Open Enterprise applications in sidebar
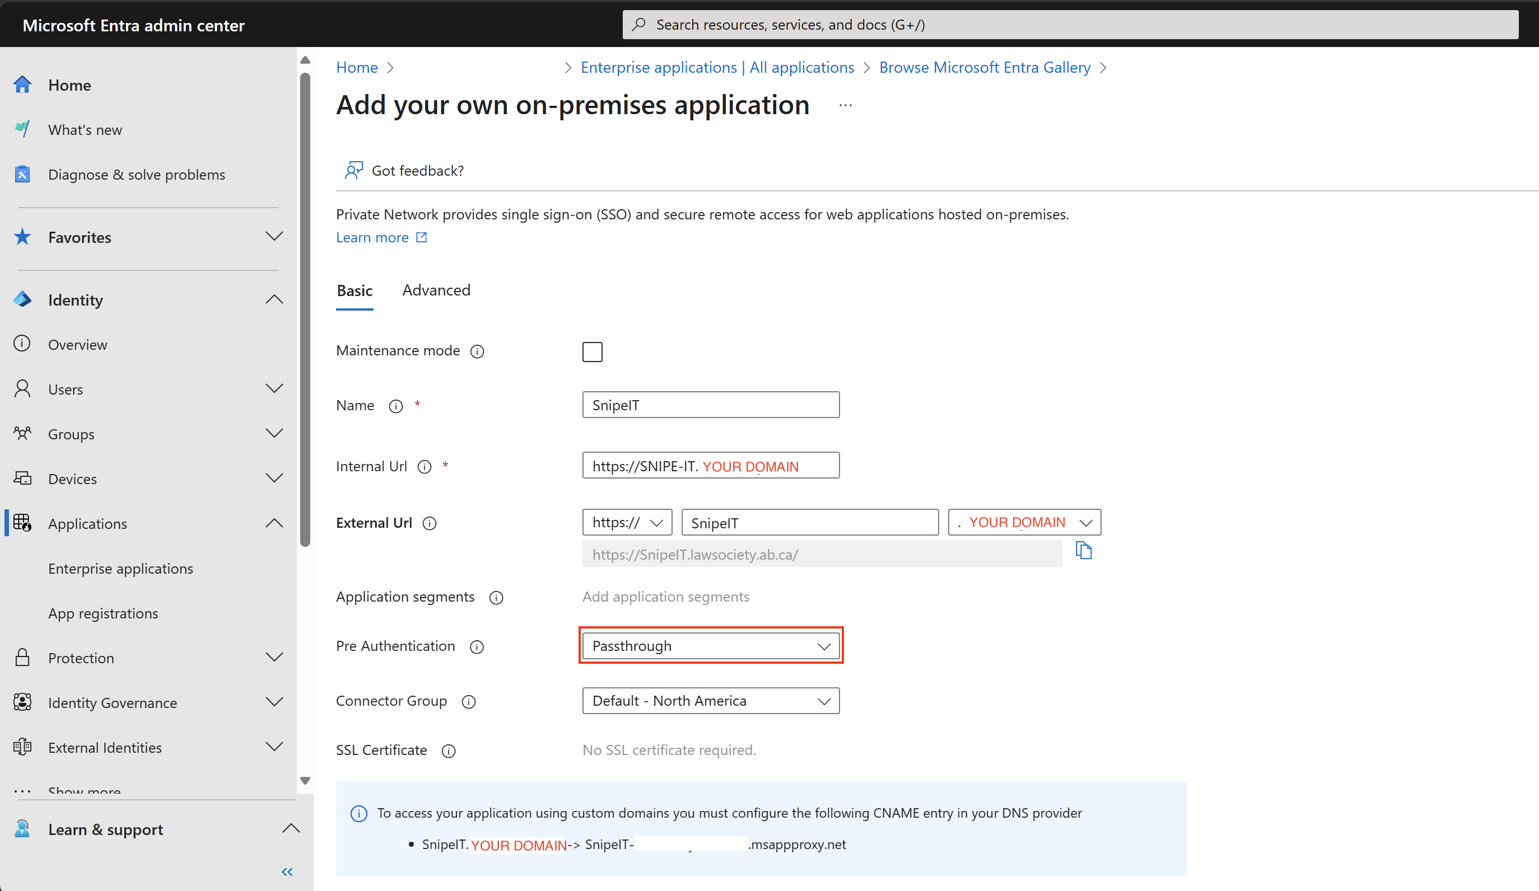The width and height of the screenshot is (1539, 891). pos(121,568)
